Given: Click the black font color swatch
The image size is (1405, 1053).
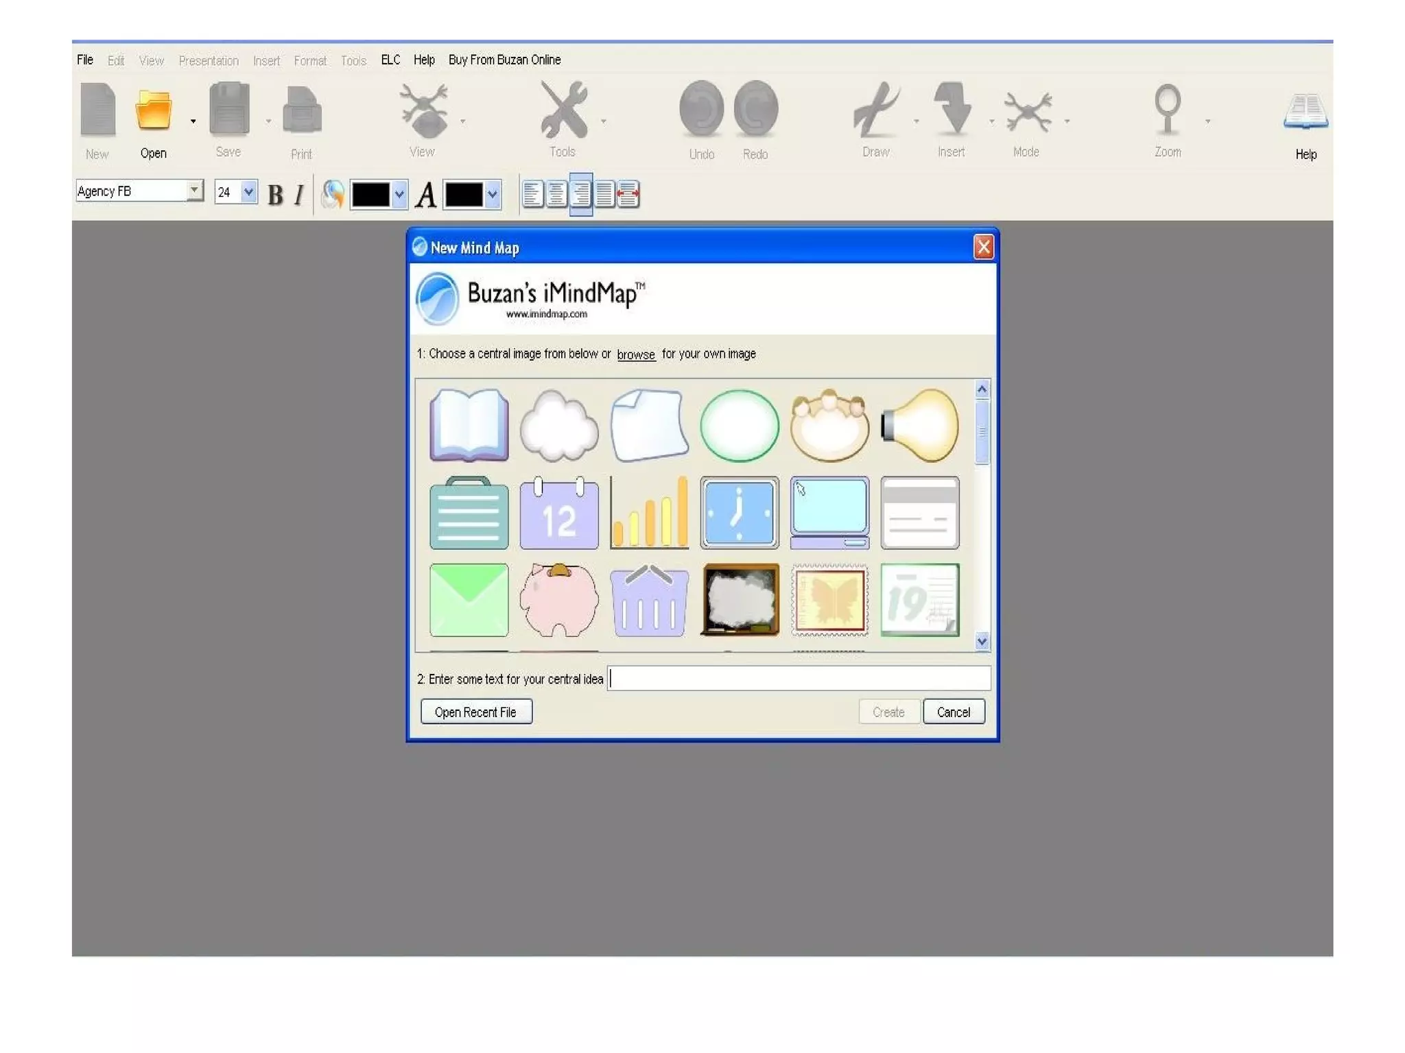Looking at the screenshot, I should pos(464,195).
